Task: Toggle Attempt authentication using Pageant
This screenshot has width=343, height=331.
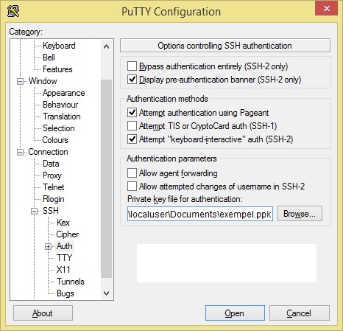Action: click(x=132, y=113)
